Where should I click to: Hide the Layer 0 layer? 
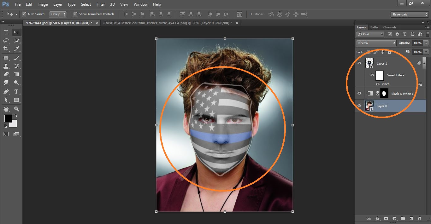[x=359, y=106]
